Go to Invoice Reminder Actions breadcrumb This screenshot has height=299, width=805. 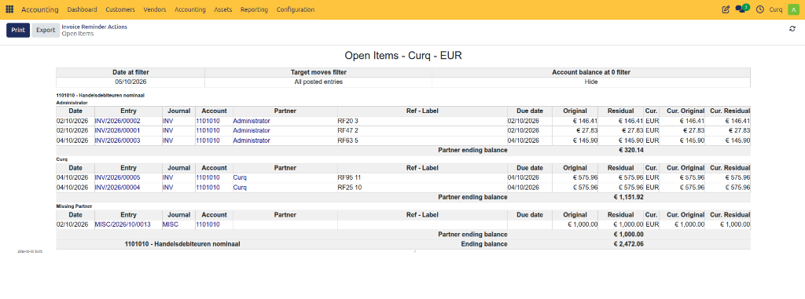pyautogui.click(x=94, y=27)
